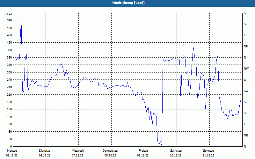Screen dimensions: 255x159
Task: Click the "Dienstag" day label
Action: point(45,151)
